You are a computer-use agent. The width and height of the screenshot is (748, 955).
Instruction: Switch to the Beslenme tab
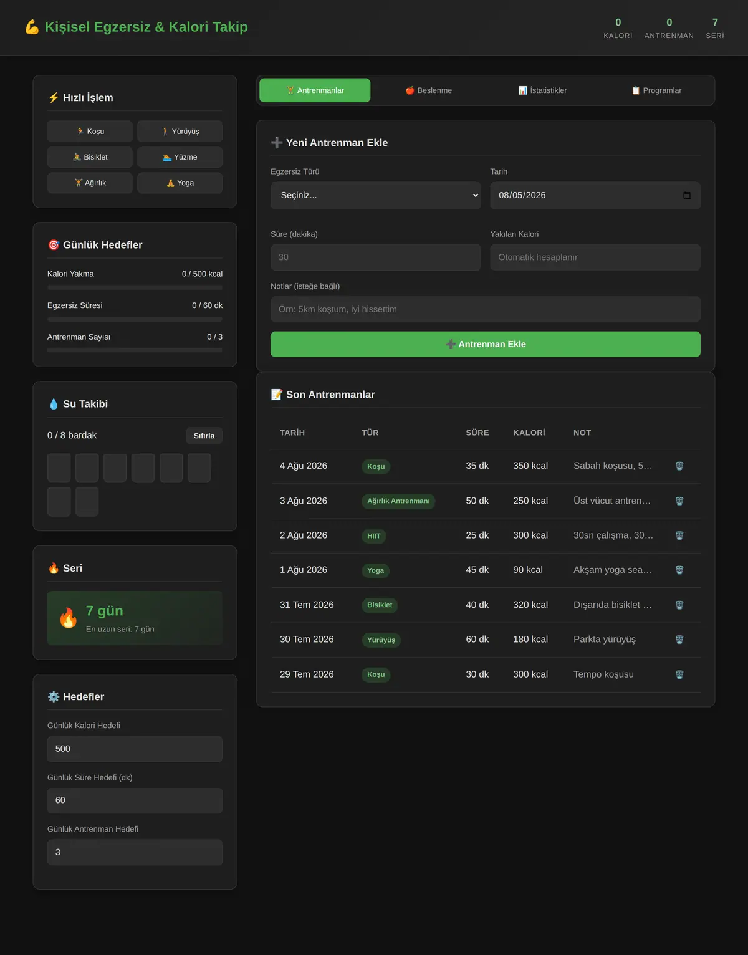point(429,90)
